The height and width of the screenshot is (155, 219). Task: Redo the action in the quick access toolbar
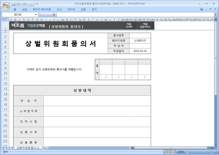pyautogui.click(x=24, y=4)
